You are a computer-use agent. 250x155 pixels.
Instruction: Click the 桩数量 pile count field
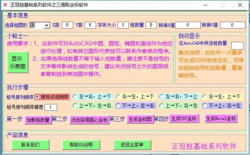tap(151, 25)
